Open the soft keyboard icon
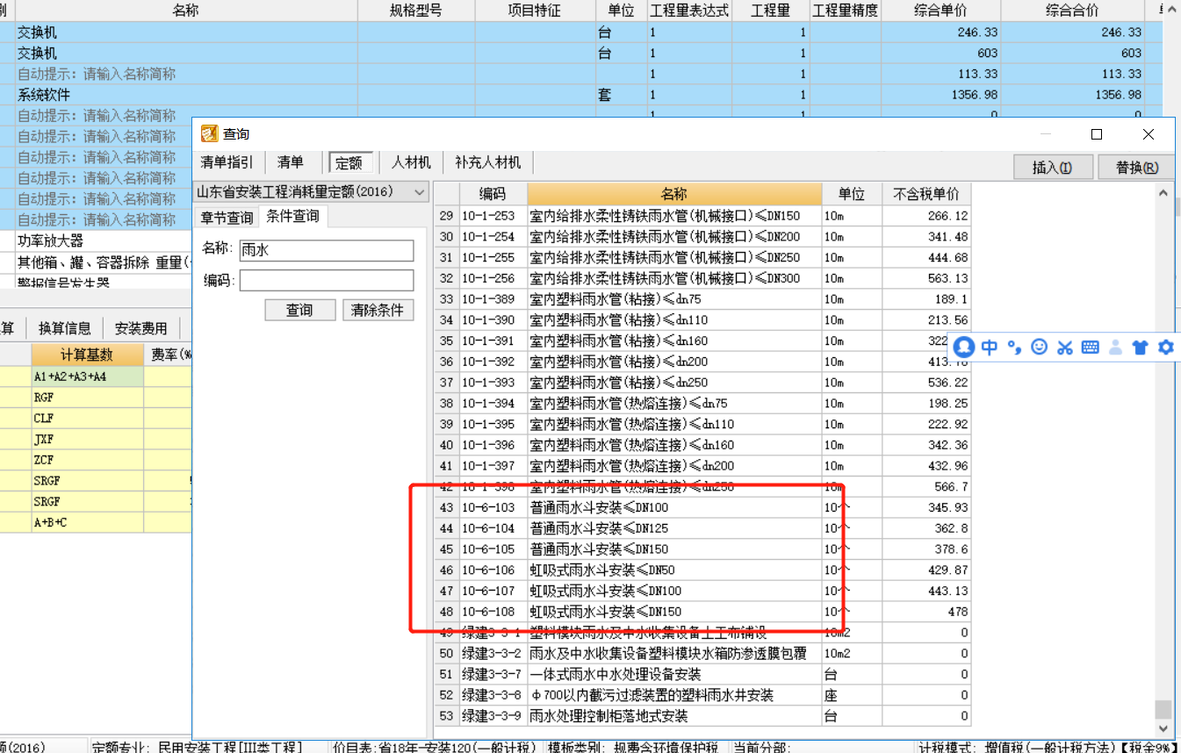The height and width of the screenshot is (753, 1181). tap(1091, 347)
